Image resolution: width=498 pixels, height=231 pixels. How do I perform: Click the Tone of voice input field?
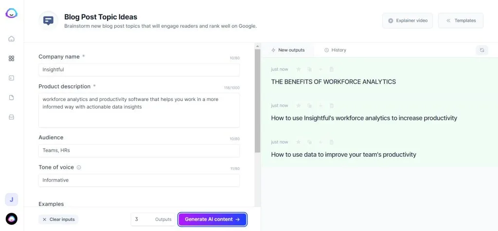point(139,181)
